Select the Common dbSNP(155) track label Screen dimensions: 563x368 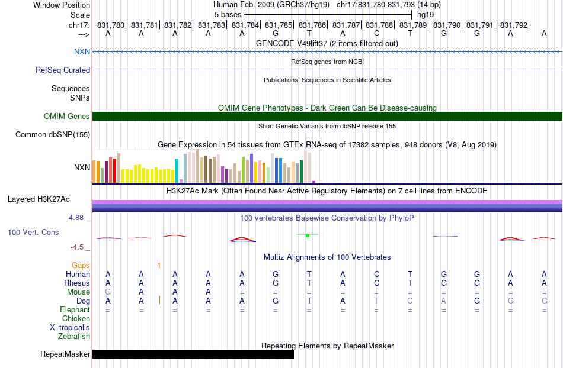(52, 135)
